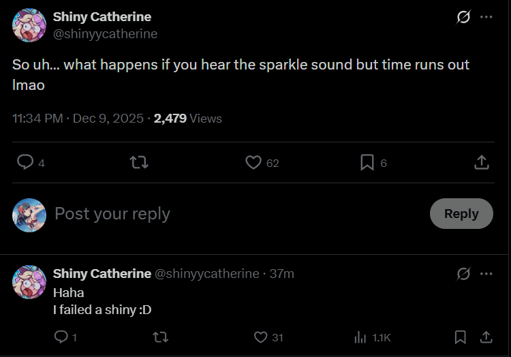Open replies on the "Haha" reply
The height and width of the screenshot is (357, 511).
click(x=61, y=337)
